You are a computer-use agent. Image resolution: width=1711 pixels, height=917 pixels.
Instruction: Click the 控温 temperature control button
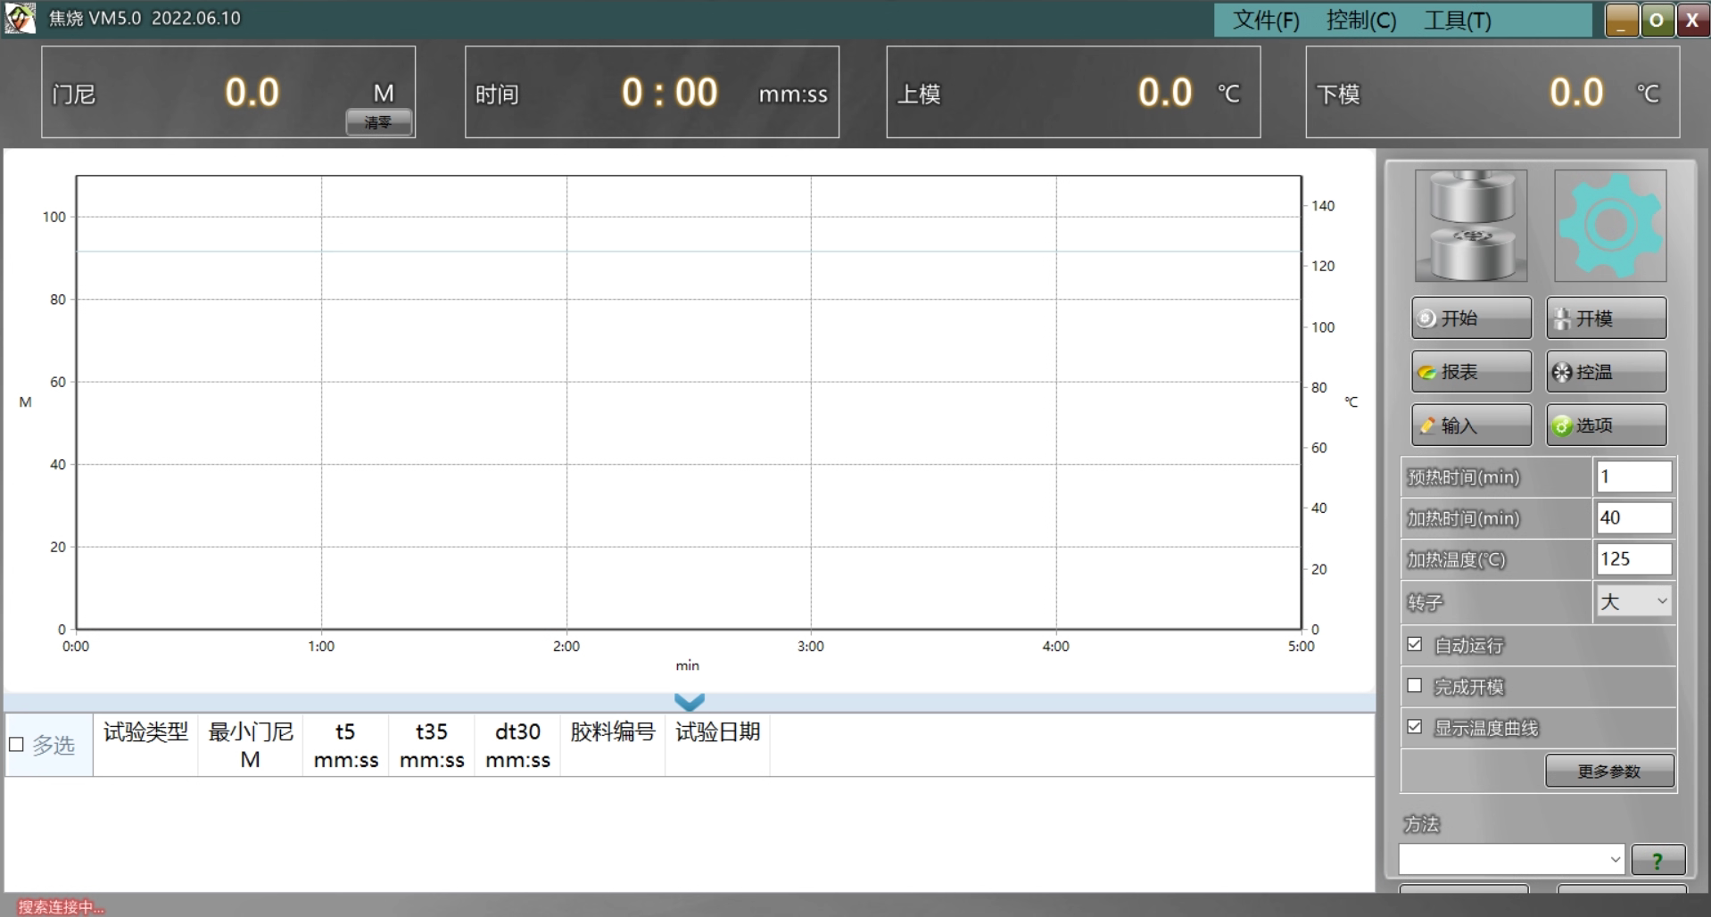(x=1606, y=372)
